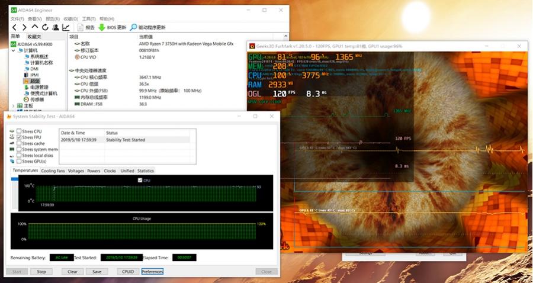
Task: Open the 帮助(H) menu
Action: pos(107,19)
